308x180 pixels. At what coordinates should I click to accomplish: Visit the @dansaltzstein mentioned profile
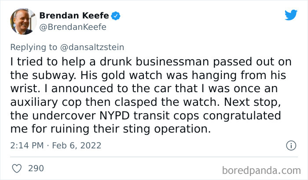(x=92, y=47)
